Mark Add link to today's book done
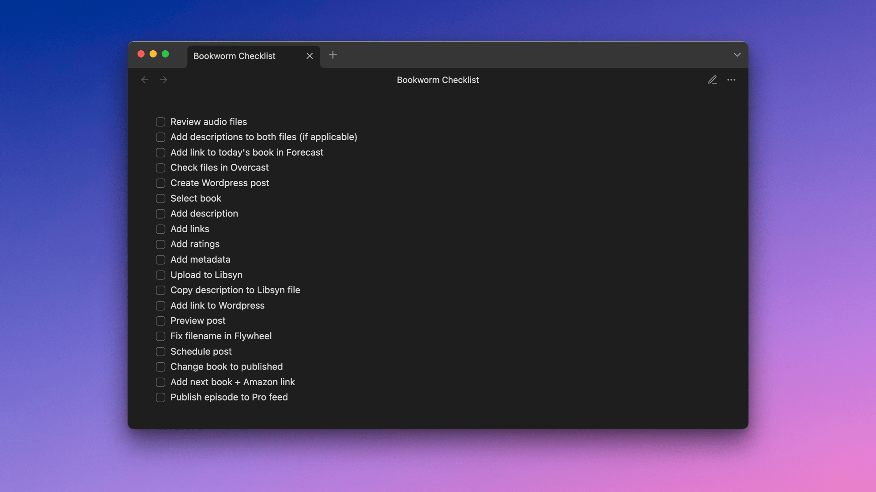876x492 pixels. (160, 152)
